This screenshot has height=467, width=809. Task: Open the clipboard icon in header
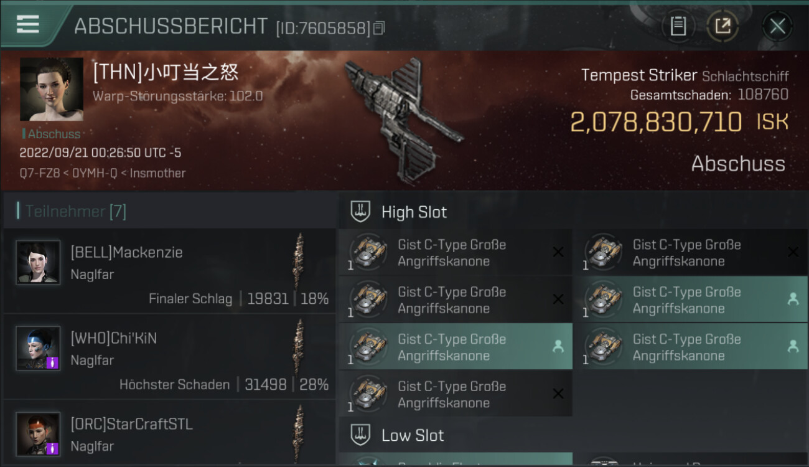pos(678,26)
